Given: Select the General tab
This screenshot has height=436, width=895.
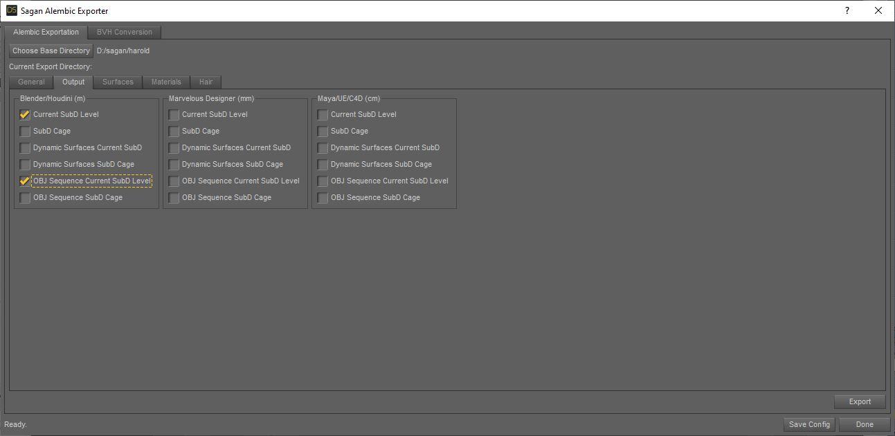Looking at the screenshot, I should click(x=31, y=82).
